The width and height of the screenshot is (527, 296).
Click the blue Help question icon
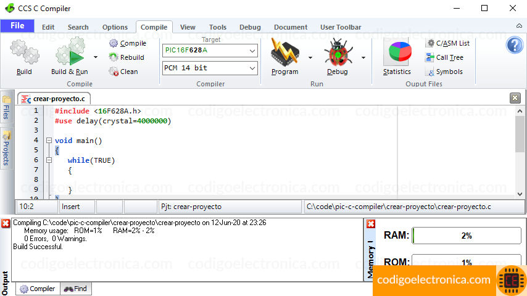click(x=515, y=44)
